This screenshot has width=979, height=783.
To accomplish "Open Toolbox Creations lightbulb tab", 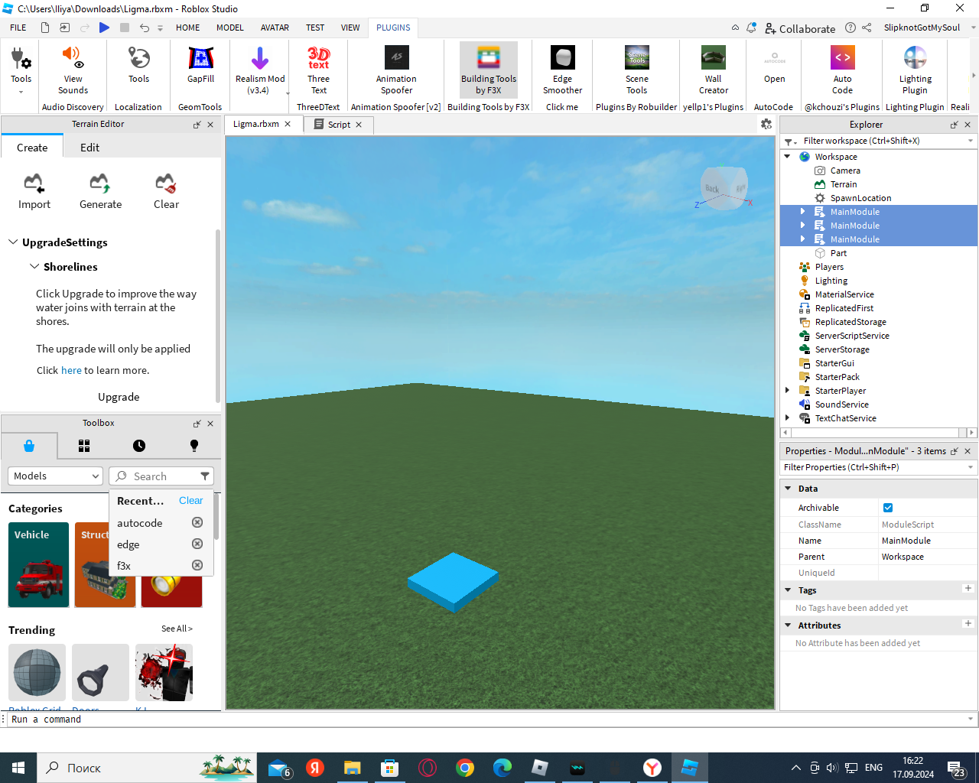I will tap(194, 446).
